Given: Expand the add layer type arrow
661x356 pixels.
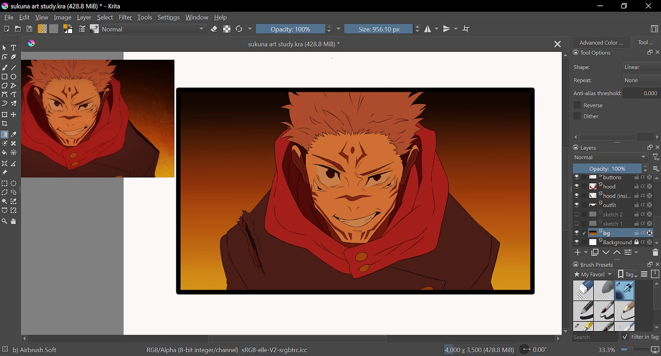Looking at the screenshot, I should click(586, 253).
